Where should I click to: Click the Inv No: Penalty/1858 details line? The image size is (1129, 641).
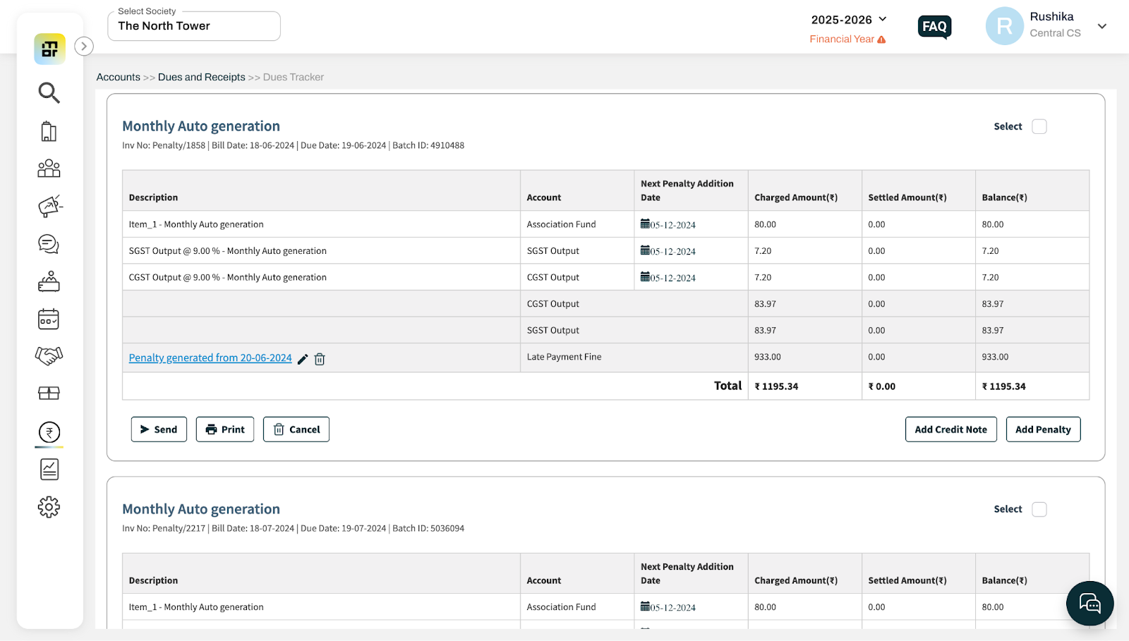pyautogui.click(x=294, y=145)
